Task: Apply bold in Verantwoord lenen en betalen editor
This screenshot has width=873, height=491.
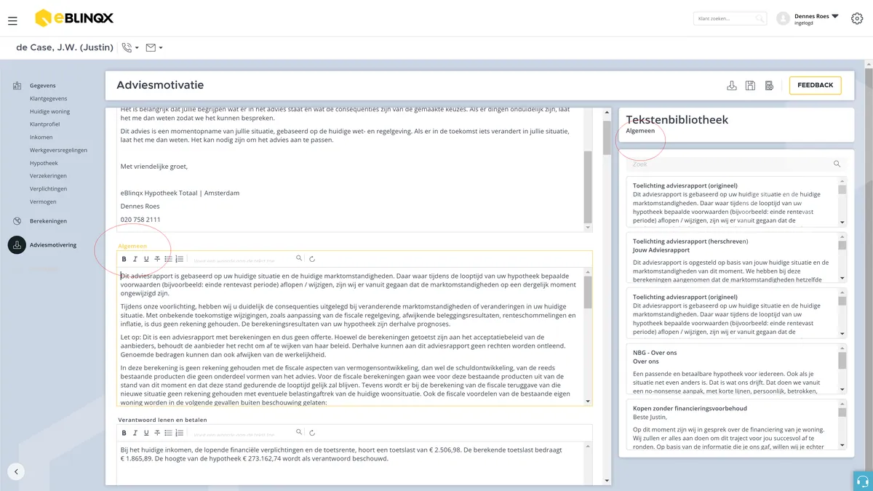Action: point(124,433)
